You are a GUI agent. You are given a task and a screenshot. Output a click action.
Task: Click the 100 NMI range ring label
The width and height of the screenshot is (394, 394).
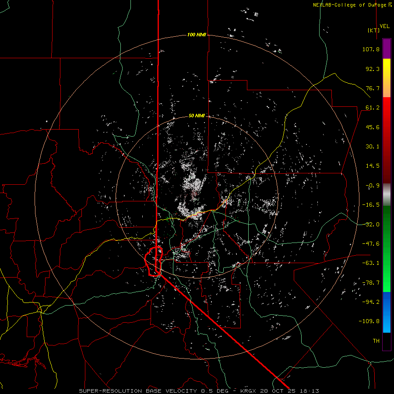pos(197,35)
